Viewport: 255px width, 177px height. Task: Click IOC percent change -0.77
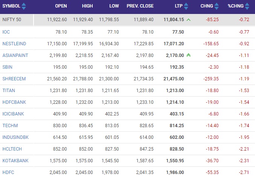pyautogui.click(x=244, y=32)
